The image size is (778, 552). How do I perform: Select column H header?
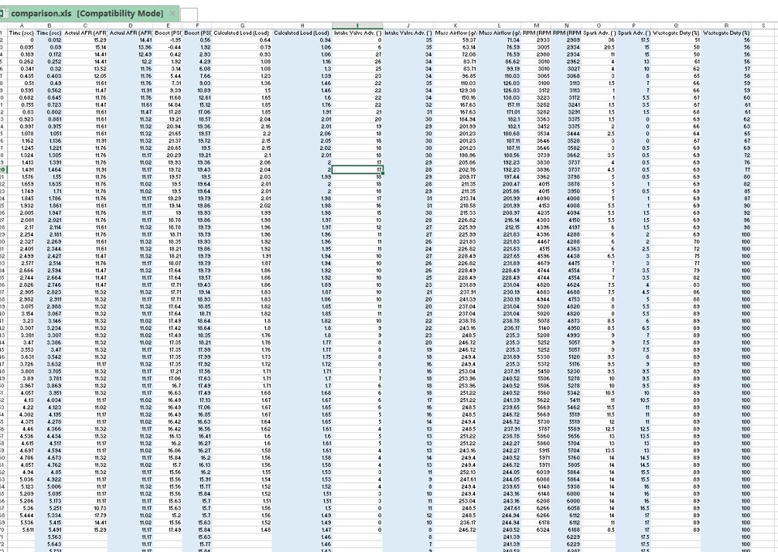click(x=302, y=25)
